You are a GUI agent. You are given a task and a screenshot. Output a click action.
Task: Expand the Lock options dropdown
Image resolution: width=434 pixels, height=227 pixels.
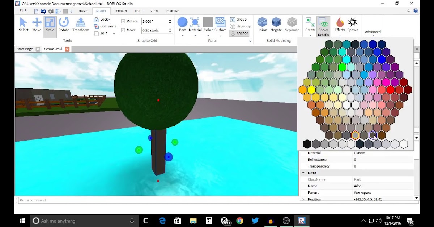109,19
